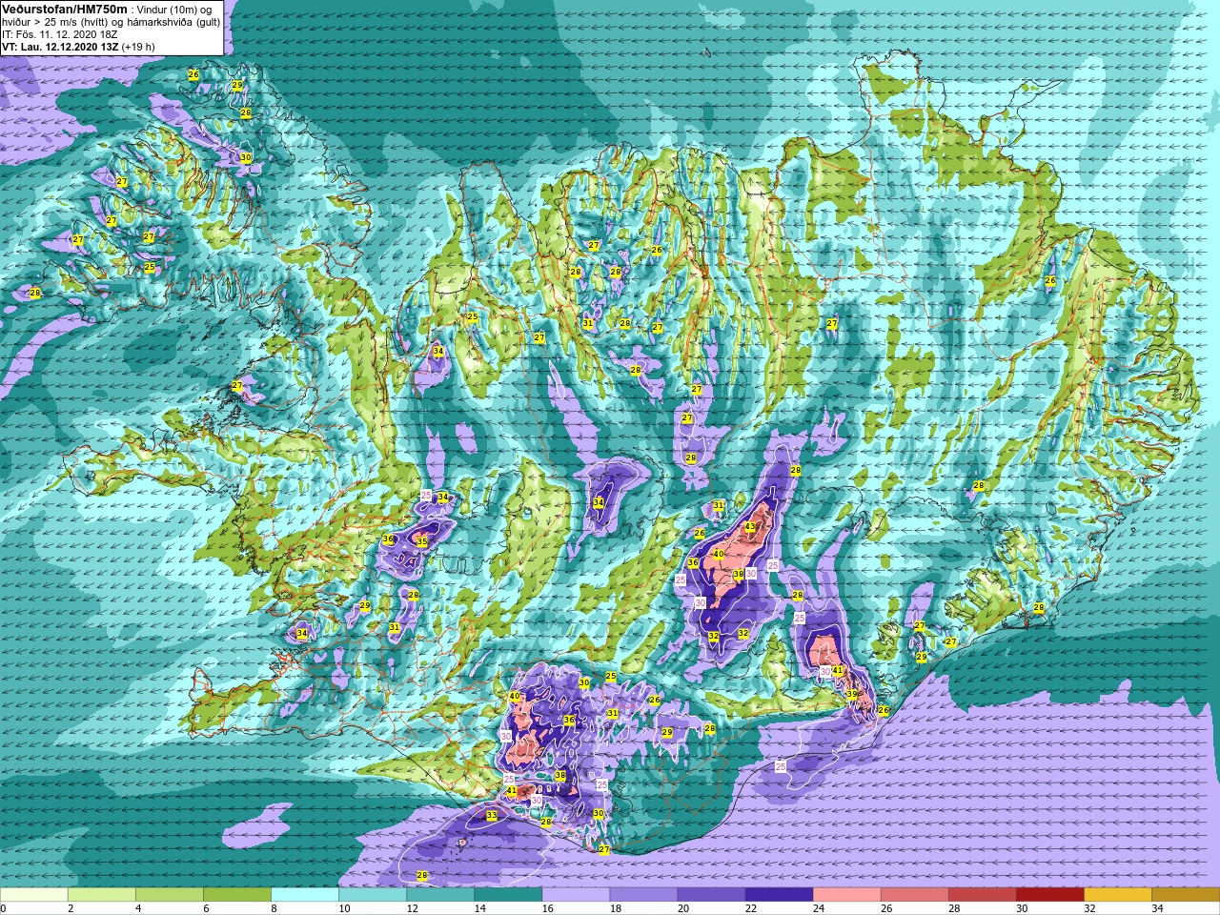Click the legend scale number '0'
Image resolution: width=1220 pixels, height=915 pixels.
[4, 908]
